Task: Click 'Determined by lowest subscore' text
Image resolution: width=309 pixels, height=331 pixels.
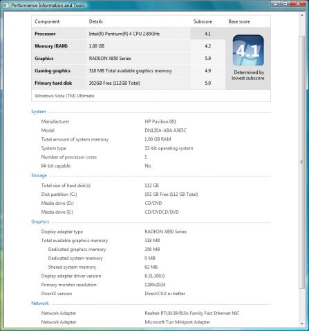Action: click(248, 75)
